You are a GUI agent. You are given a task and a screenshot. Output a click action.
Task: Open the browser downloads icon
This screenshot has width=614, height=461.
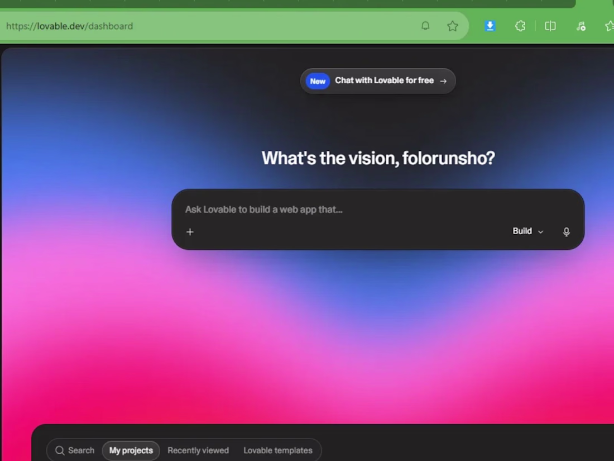tap(490, 26)
